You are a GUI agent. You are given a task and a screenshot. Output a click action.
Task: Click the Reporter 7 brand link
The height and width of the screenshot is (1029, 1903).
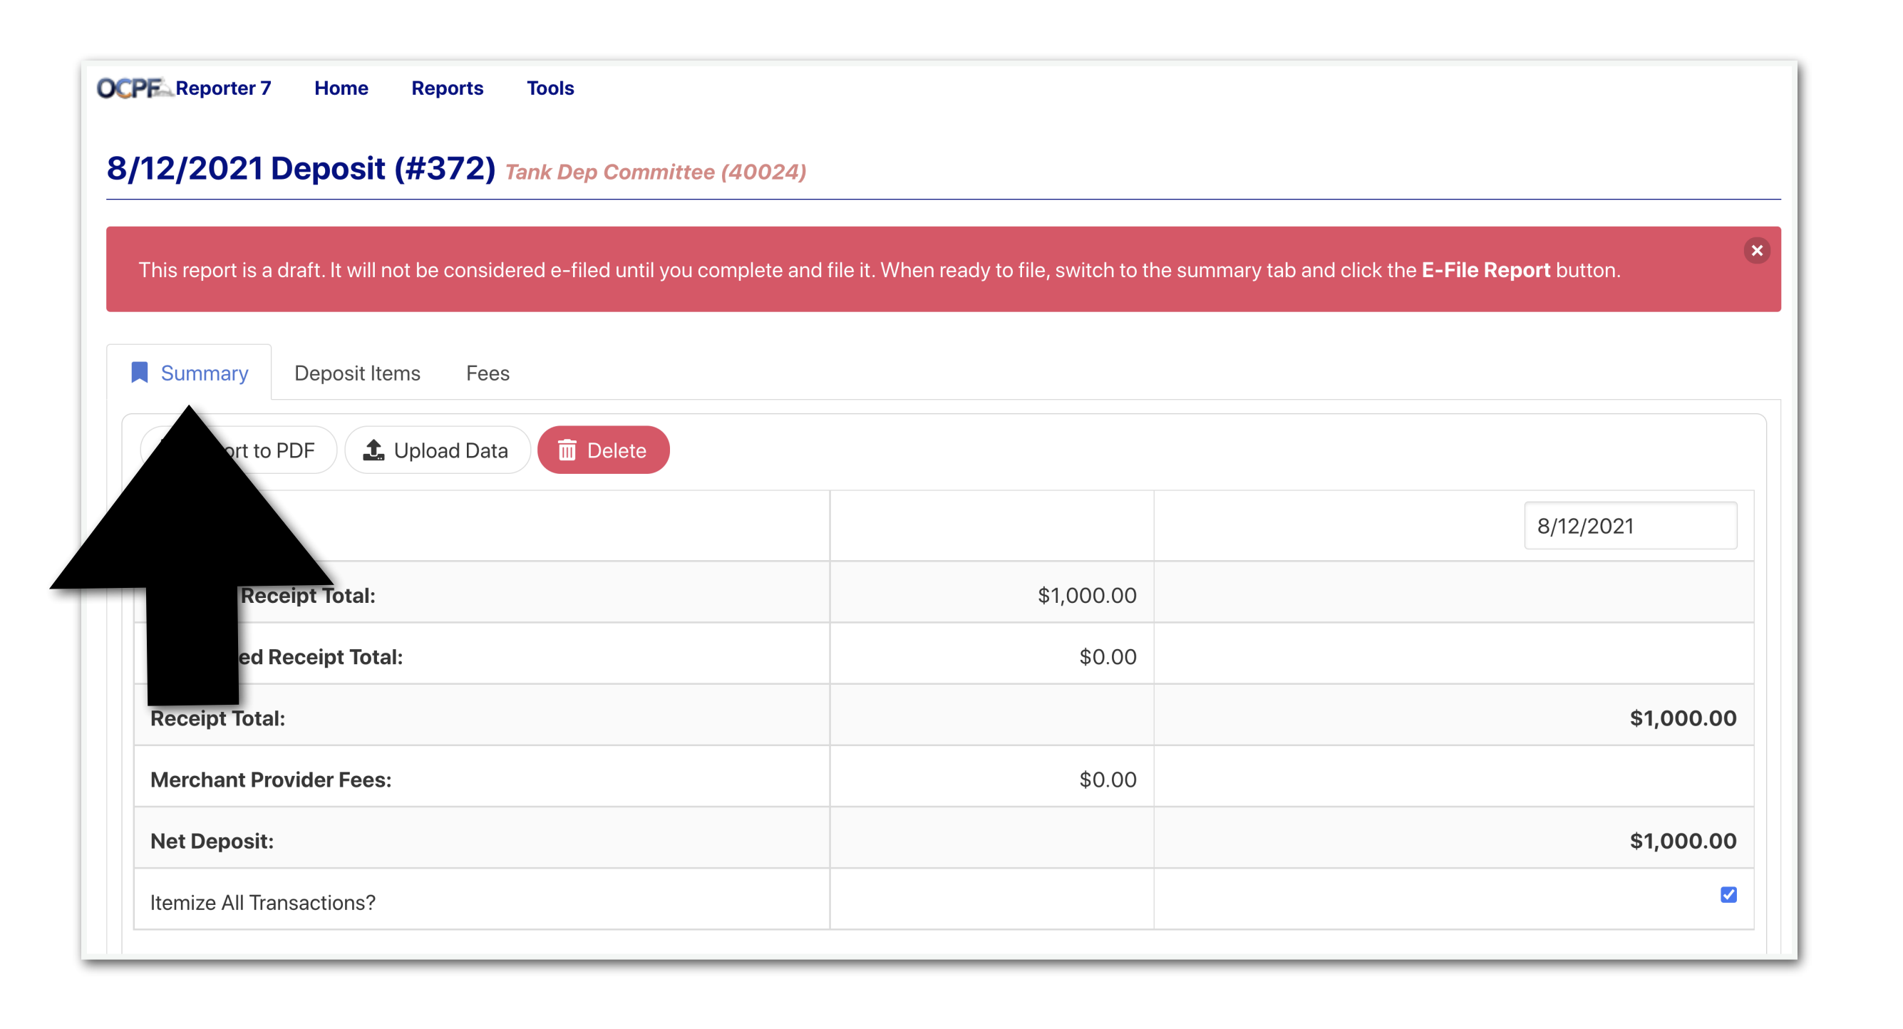(223, 88)
